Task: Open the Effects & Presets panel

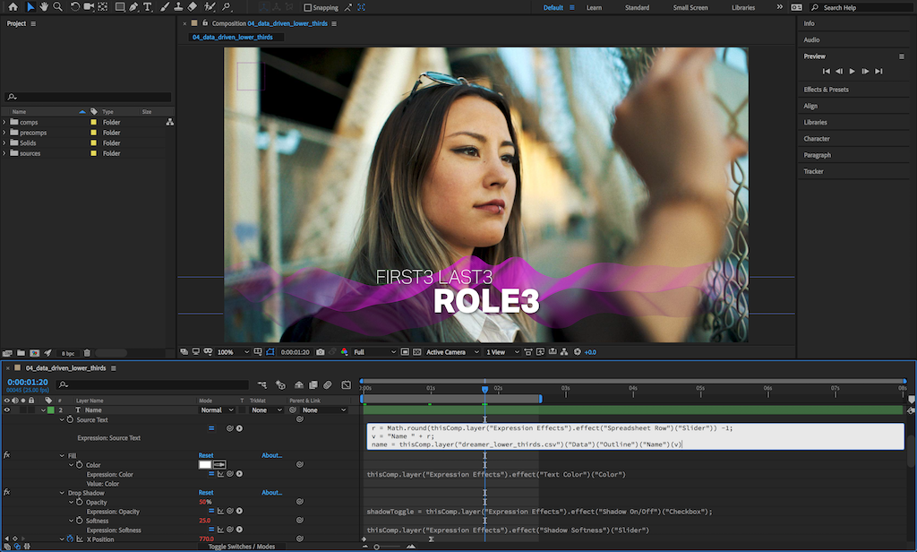Action: click(x=826, y=90)
